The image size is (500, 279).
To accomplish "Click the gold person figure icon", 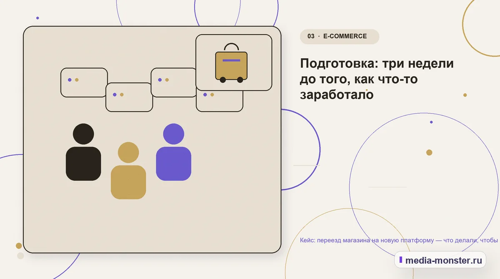I will pyautogui.click(x=128, y=170).
